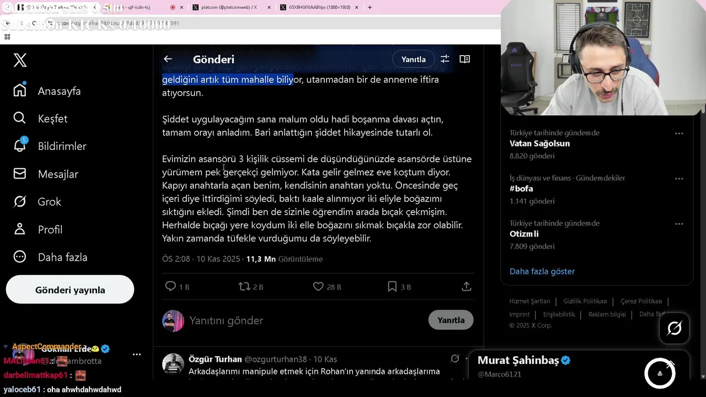706x397 pixels.
Task: Close the G5X8HGfXIAABVpx browser tab
Action: pyautogui.click(x=357, y=7)
